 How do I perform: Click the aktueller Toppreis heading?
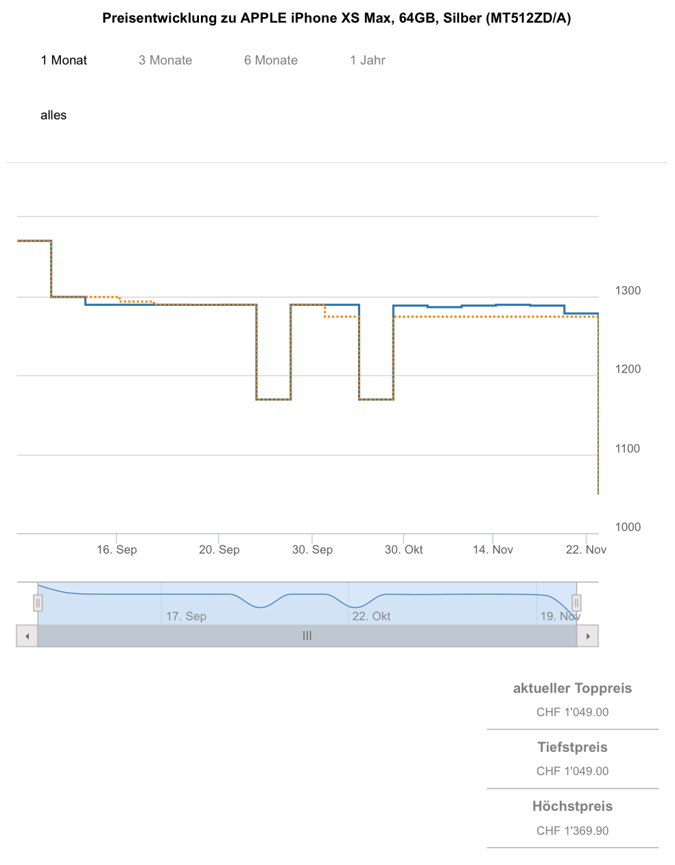coord(572,688)
